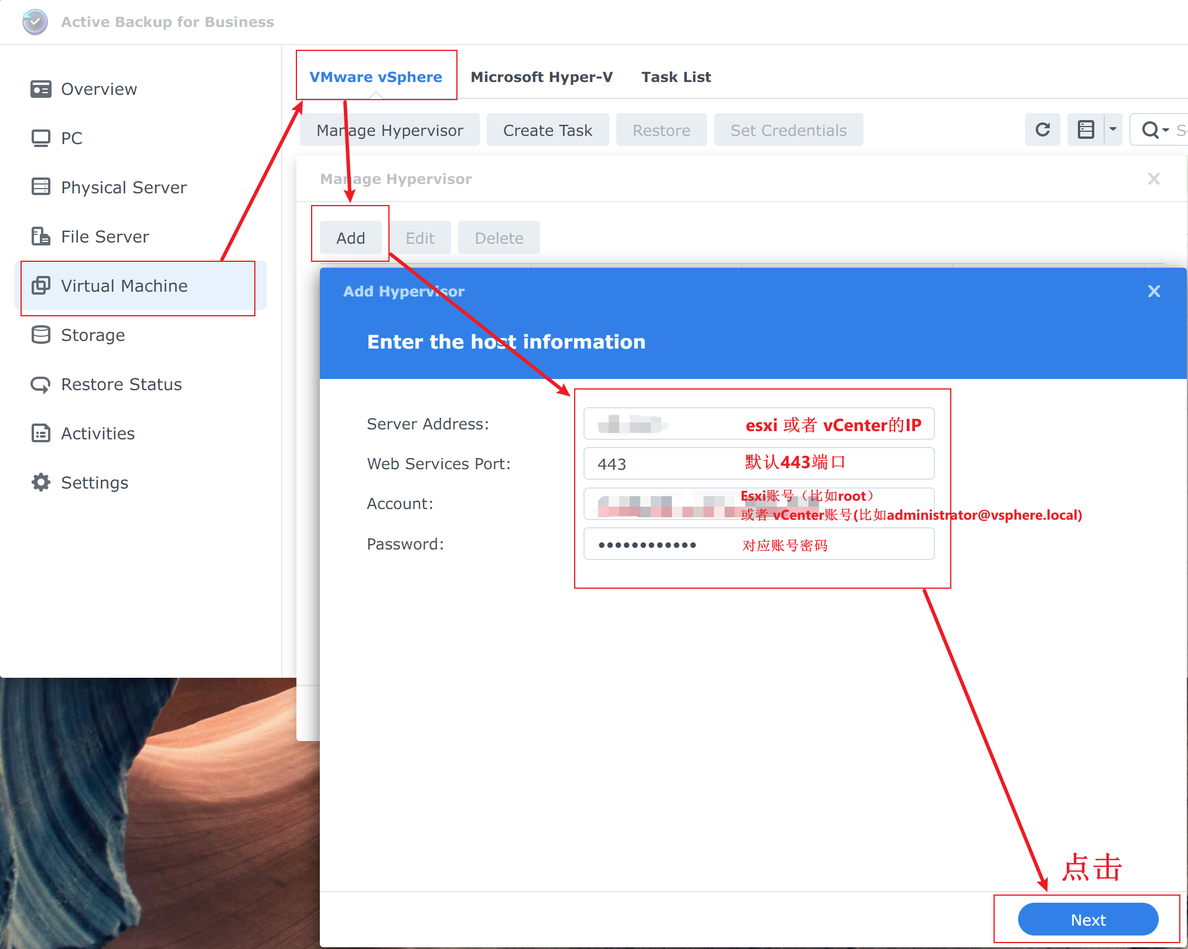Switch to Microsoft Hyper-V tab
The width and height of the screenshot is (1188, 949).
pyautogui.click(x=541, y=77)
